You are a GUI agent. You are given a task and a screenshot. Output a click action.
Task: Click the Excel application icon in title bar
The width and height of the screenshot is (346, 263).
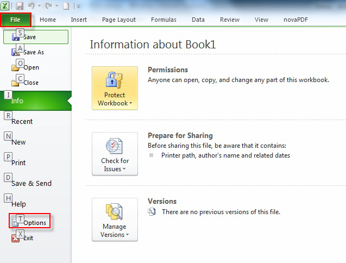click(x=5, y=5)
